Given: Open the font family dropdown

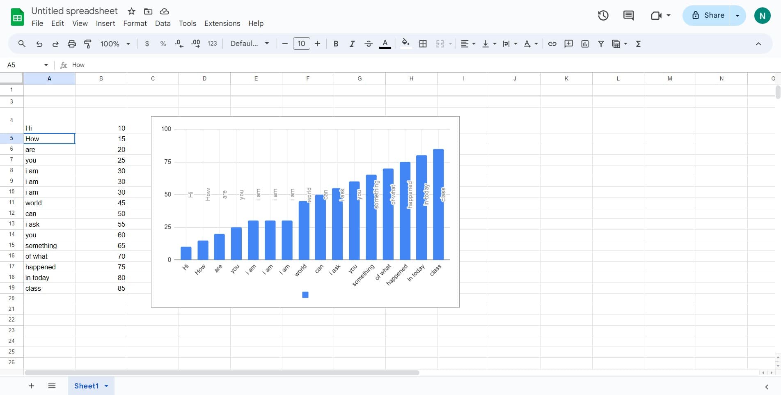Looking at the screenshot, I should (250, 44).
